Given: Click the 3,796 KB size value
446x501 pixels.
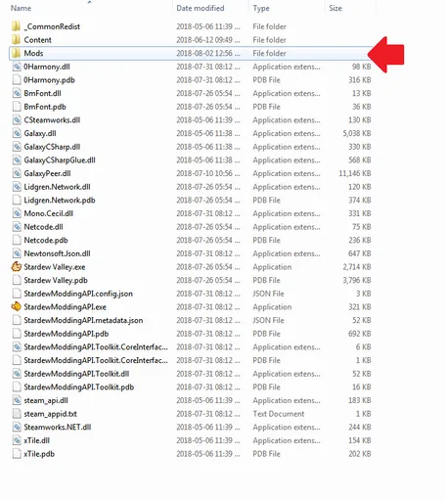Looking at the screenshot, I should [x=357, y=280].
